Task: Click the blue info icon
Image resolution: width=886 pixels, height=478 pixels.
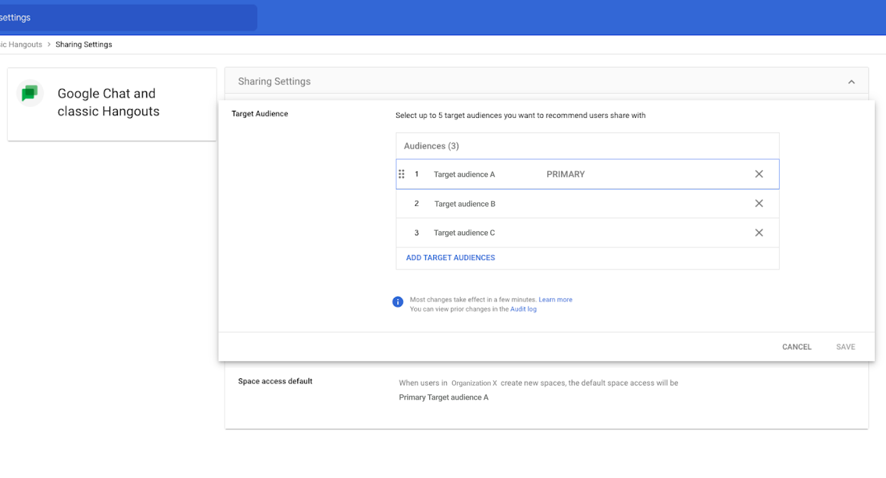Action: coord(398,302)
